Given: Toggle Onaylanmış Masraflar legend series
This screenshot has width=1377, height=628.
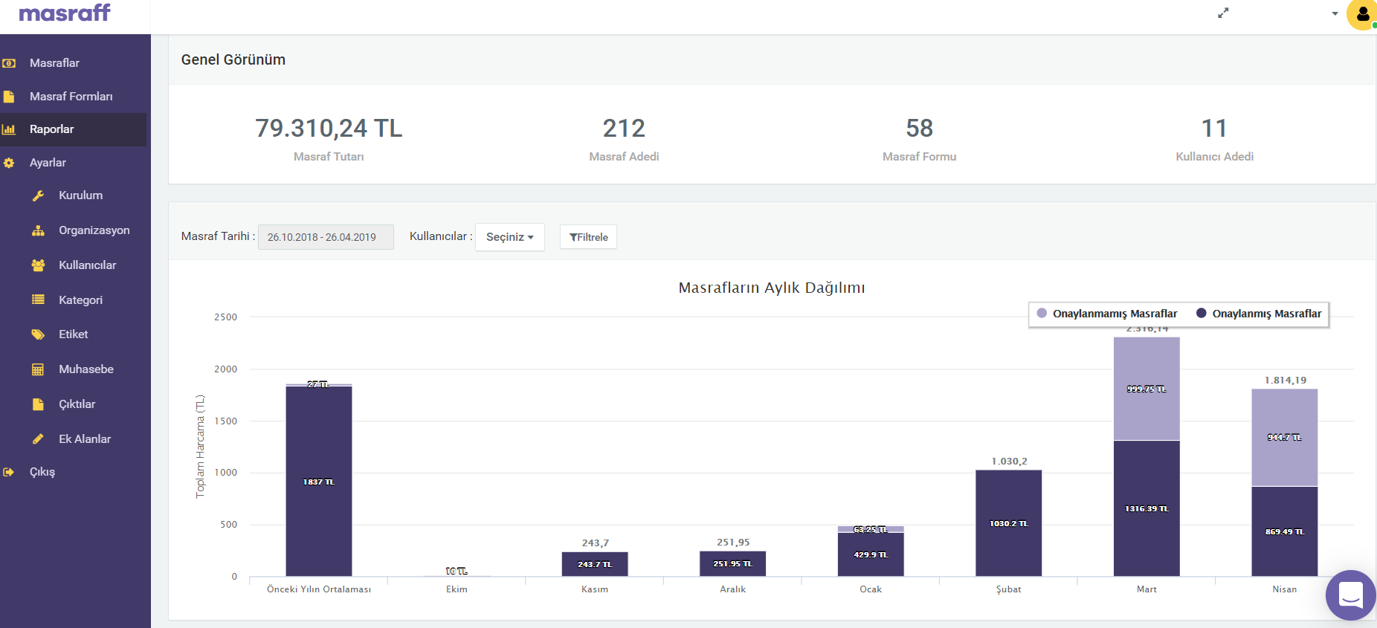Looking at the screenshot, I should point(1259,314).
